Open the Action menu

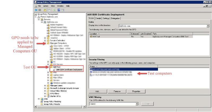click(46, 6)
